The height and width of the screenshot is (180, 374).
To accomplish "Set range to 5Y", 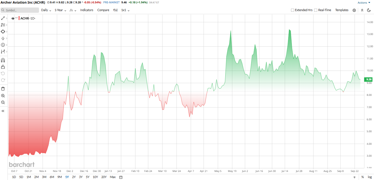I will 88,177.
